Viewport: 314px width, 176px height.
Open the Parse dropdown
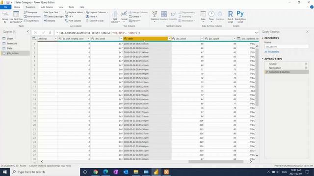pos(134,21)
